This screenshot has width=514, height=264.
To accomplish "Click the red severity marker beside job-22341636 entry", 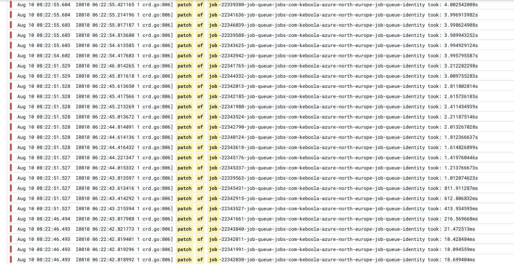I will [x=11, y=15].
